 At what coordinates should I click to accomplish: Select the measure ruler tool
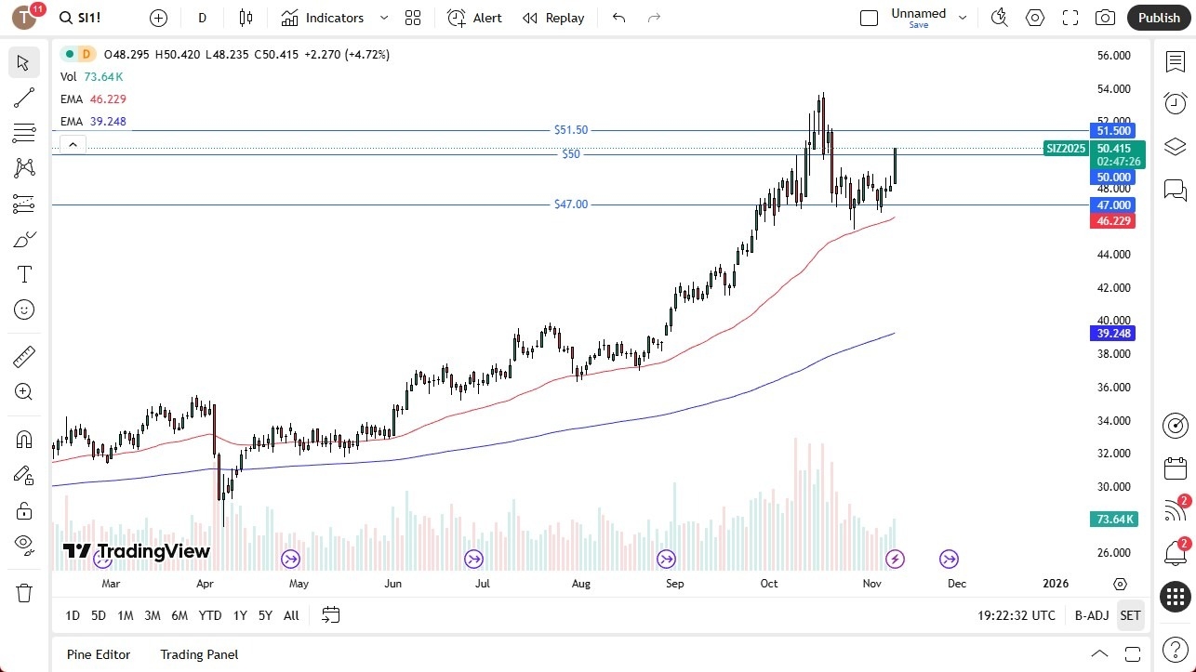tap(23, 355)
